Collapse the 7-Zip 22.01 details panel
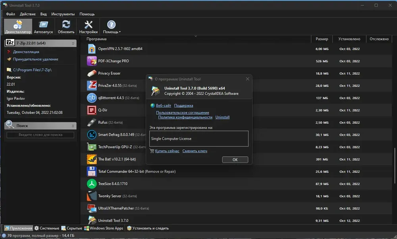The image size is (397, 239). pos(73,43)
